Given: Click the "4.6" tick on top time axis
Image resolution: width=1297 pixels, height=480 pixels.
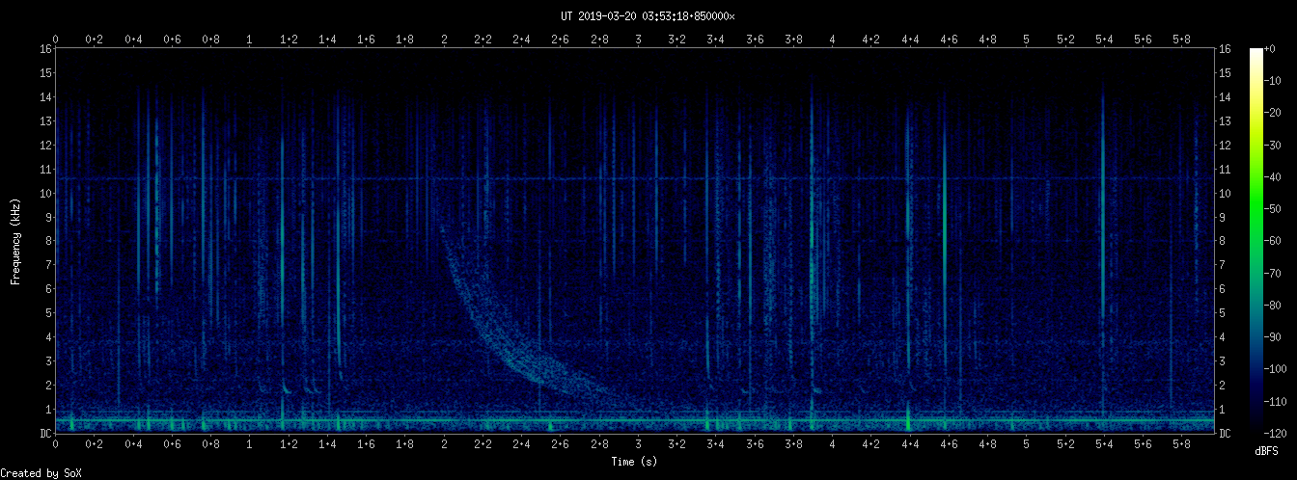Looking at the screenshot, I should tap(949, 40).
